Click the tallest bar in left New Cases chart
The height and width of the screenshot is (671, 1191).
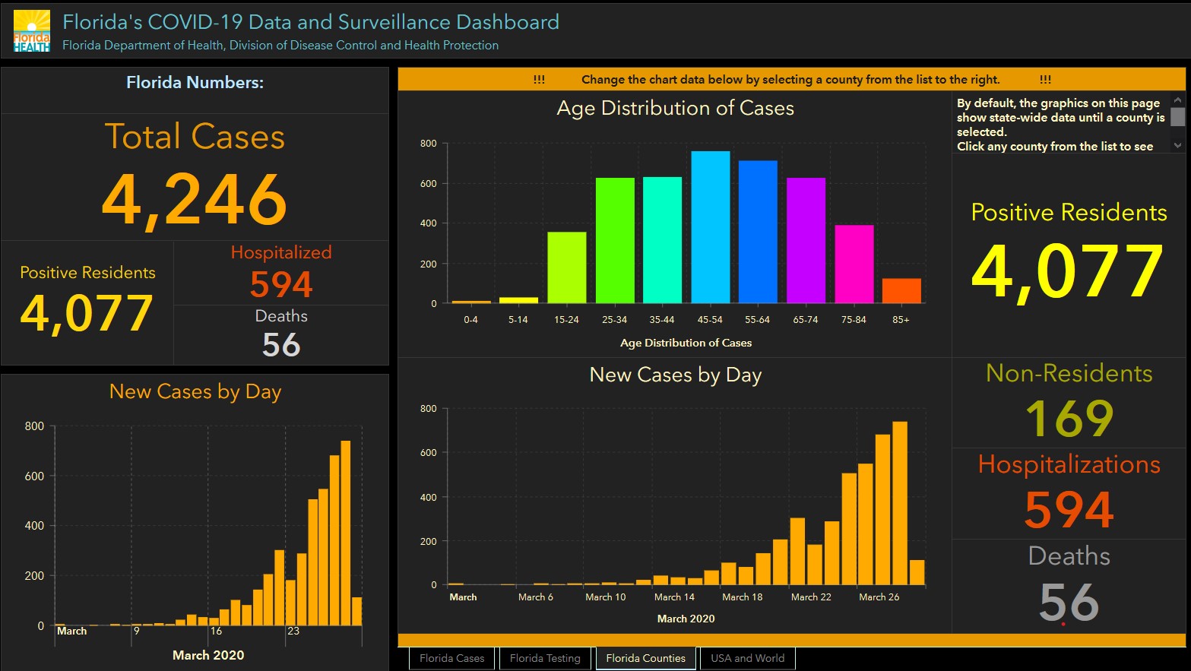346,533
